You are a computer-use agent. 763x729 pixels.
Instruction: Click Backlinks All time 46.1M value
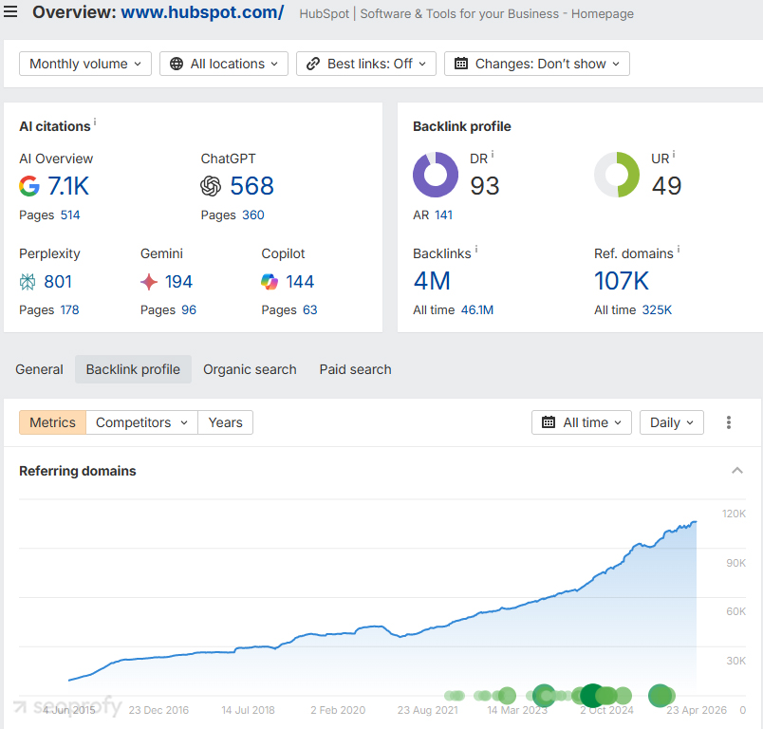[477, 310]
